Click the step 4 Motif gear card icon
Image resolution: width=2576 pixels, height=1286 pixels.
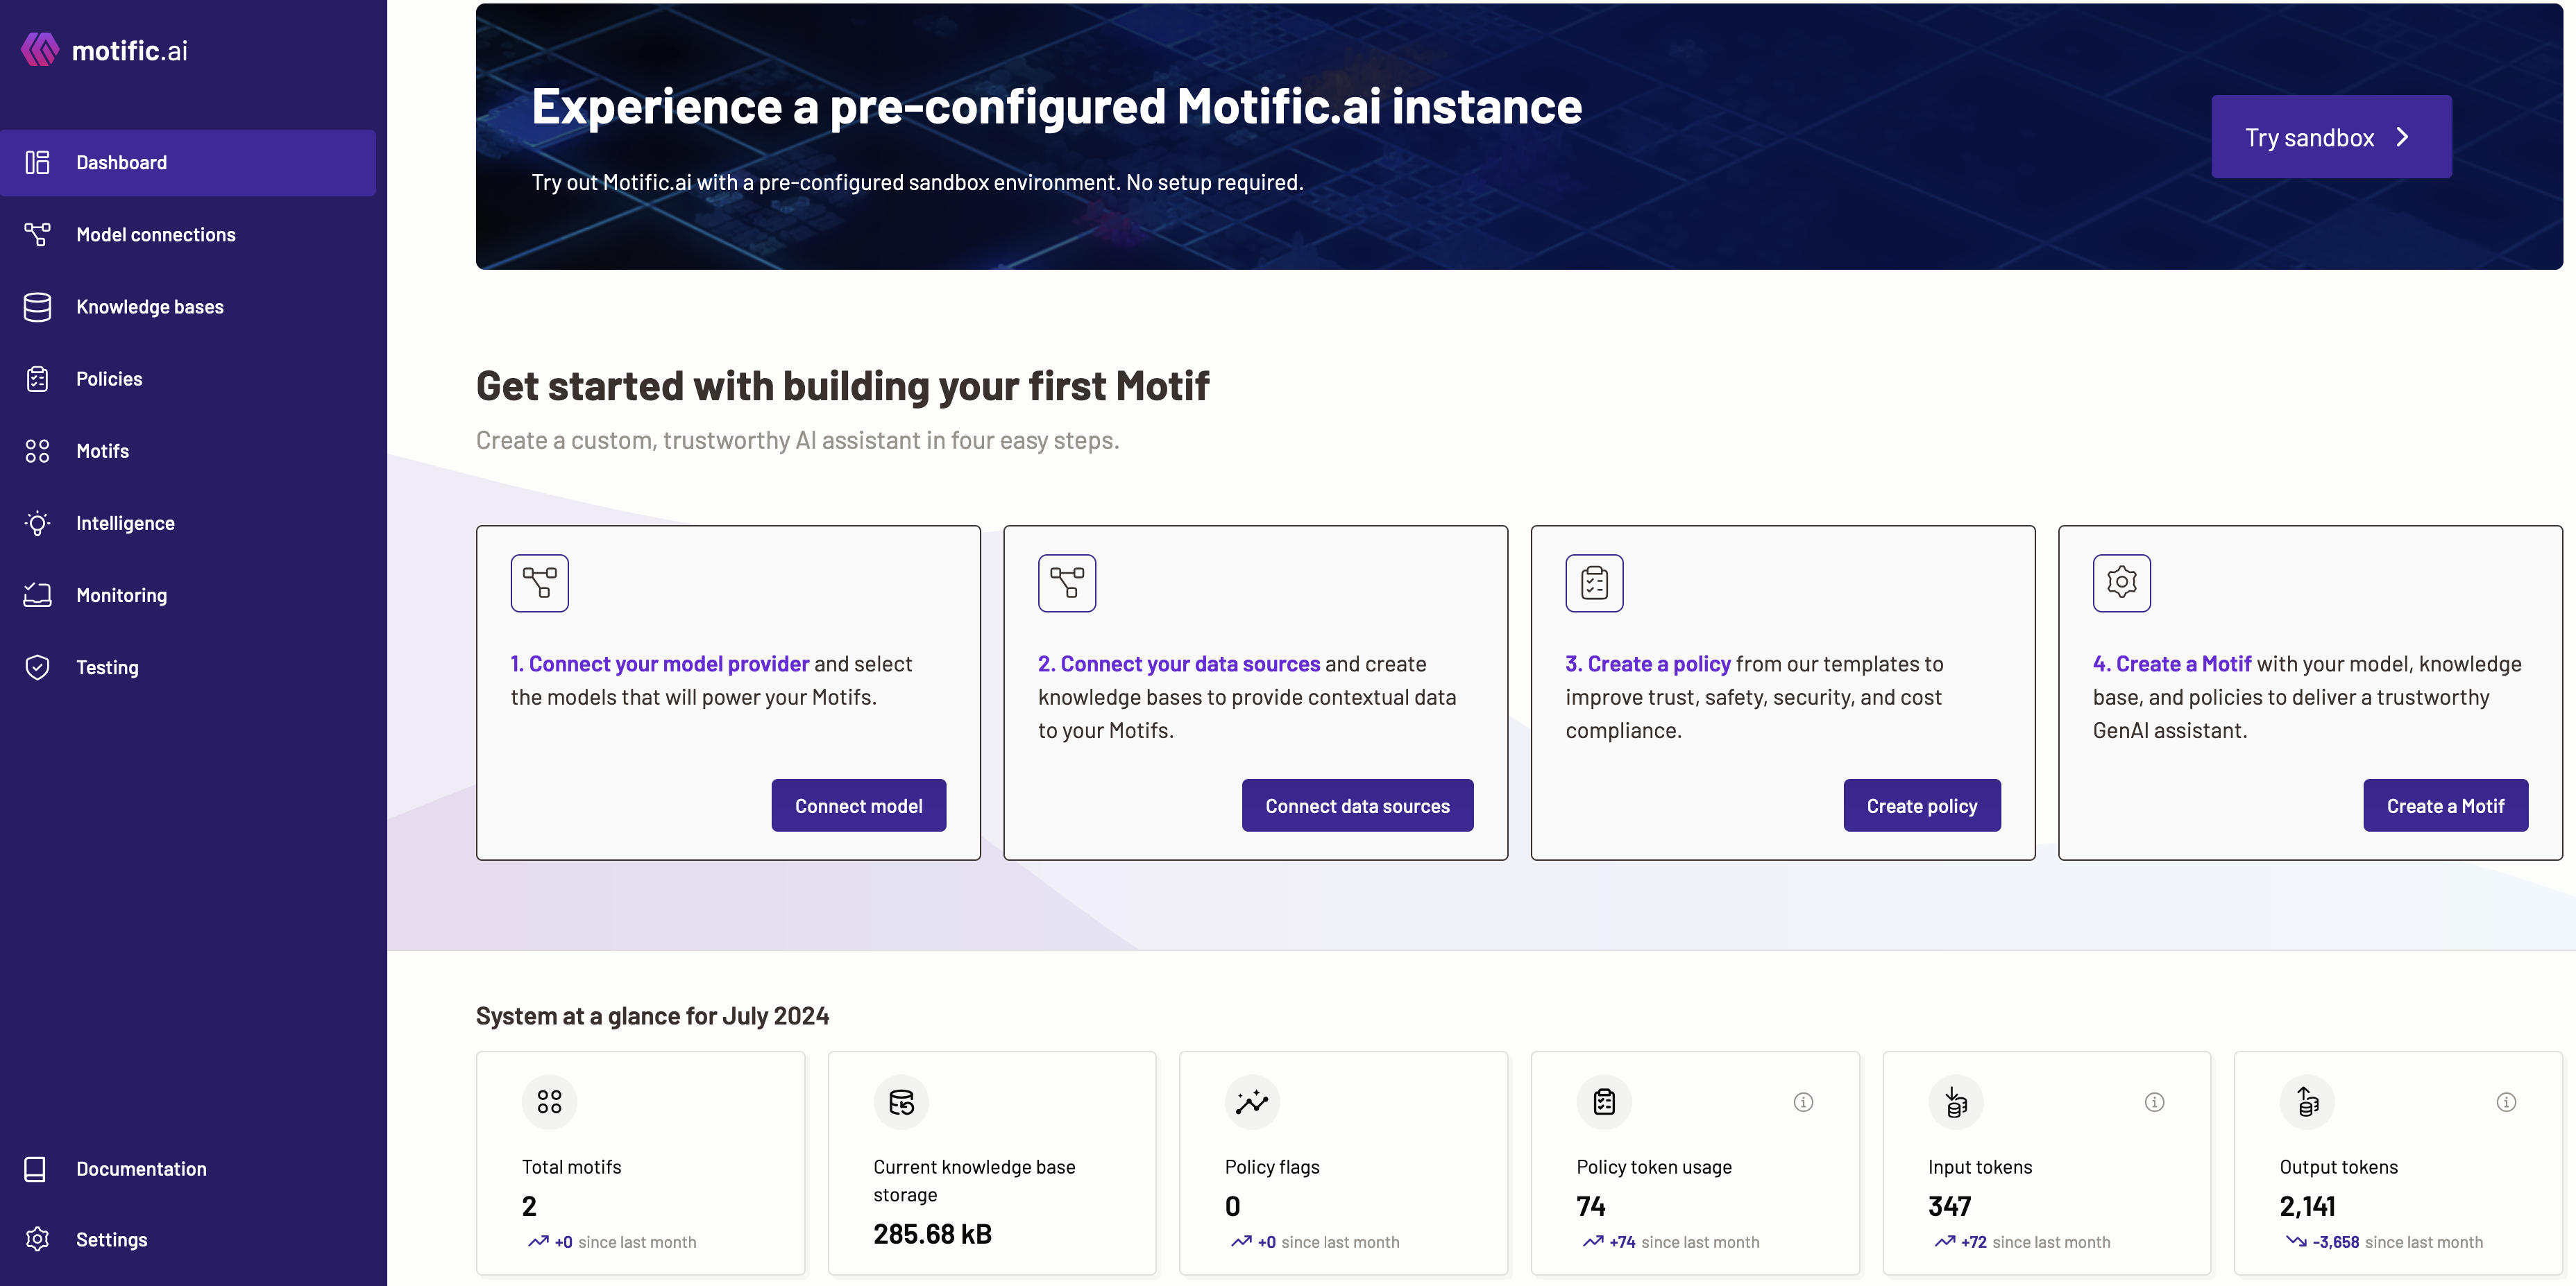(2122, 583)
